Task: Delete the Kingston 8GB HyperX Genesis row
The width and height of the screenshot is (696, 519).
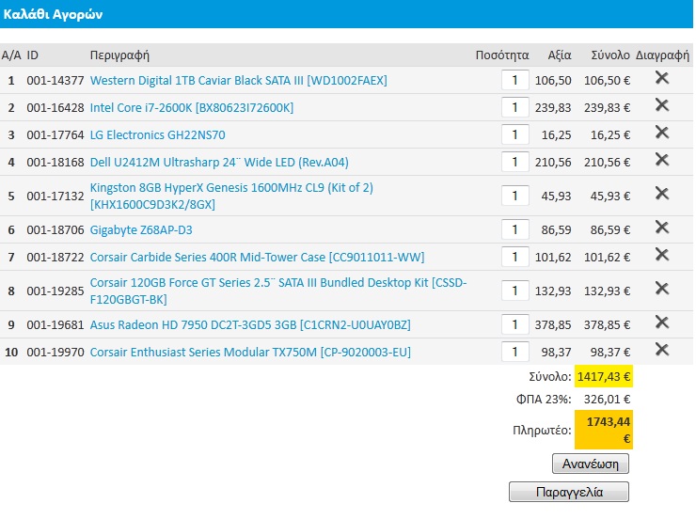Action: pos(662,194)
